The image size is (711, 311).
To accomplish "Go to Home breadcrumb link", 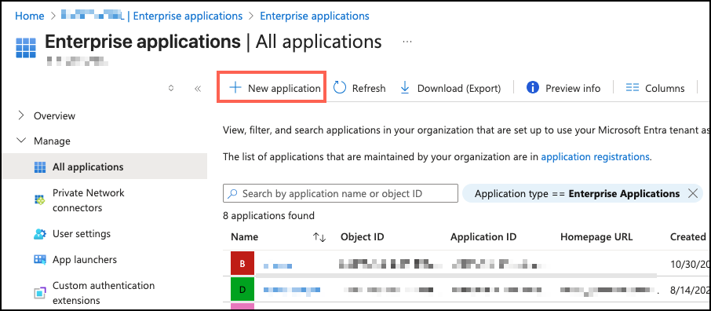I will click(30, 16).
